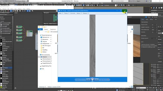Click Assign Material to Selection icon
This screenshot has width=163, height=91.
(x=5, y=11)
